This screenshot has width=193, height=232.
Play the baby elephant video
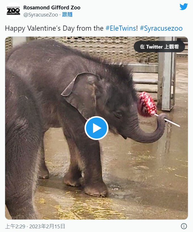pyautogui.click(x=96, y=128)
